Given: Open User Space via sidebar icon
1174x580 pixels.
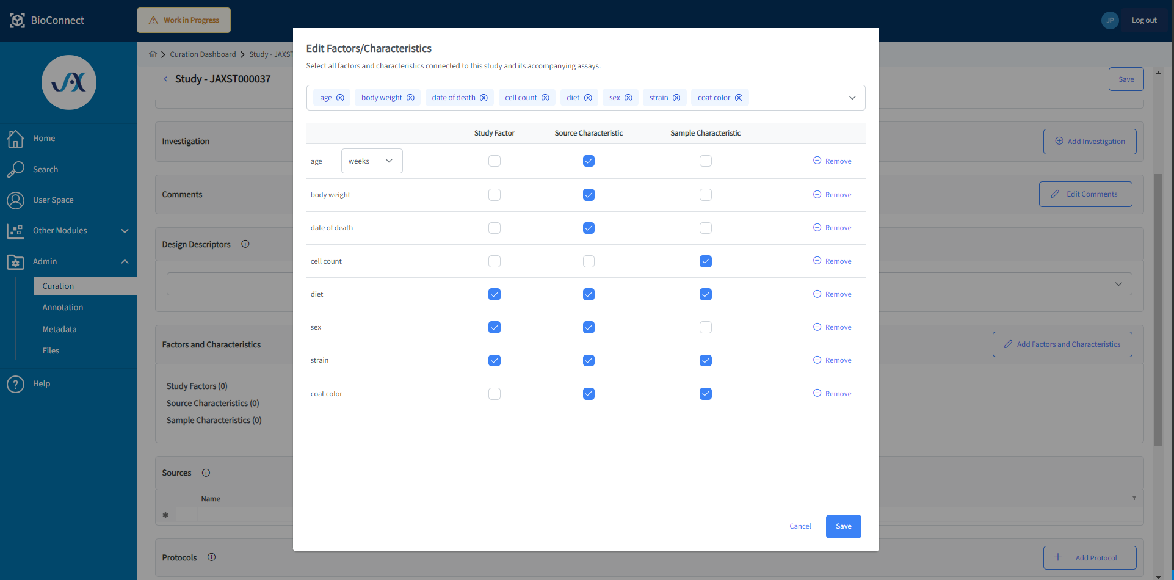Looking at the screenshot, I should pyautogui.click(x=16, y=200).
